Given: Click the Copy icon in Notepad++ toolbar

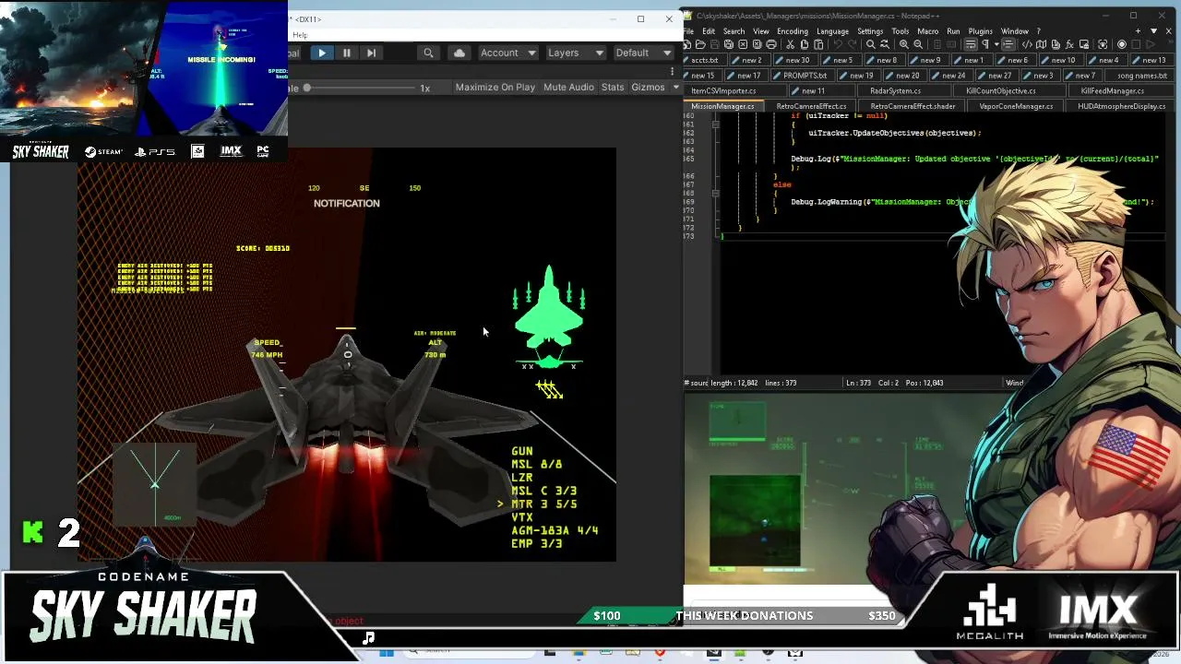Looking at the screenshot, I should click(x=805, y=44).
